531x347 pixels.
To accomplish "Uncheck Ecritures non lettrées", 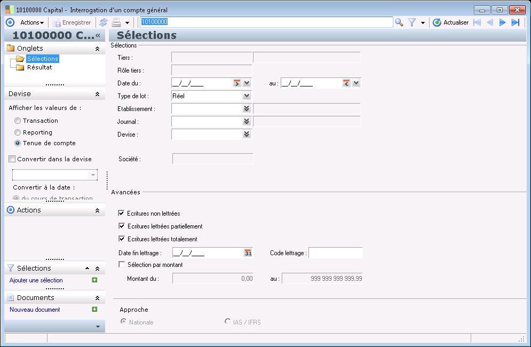I will point(121,213).
